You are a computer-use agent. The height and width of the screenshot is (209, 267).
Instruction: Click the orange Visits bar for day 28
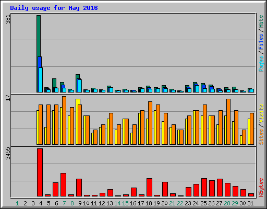228,122
